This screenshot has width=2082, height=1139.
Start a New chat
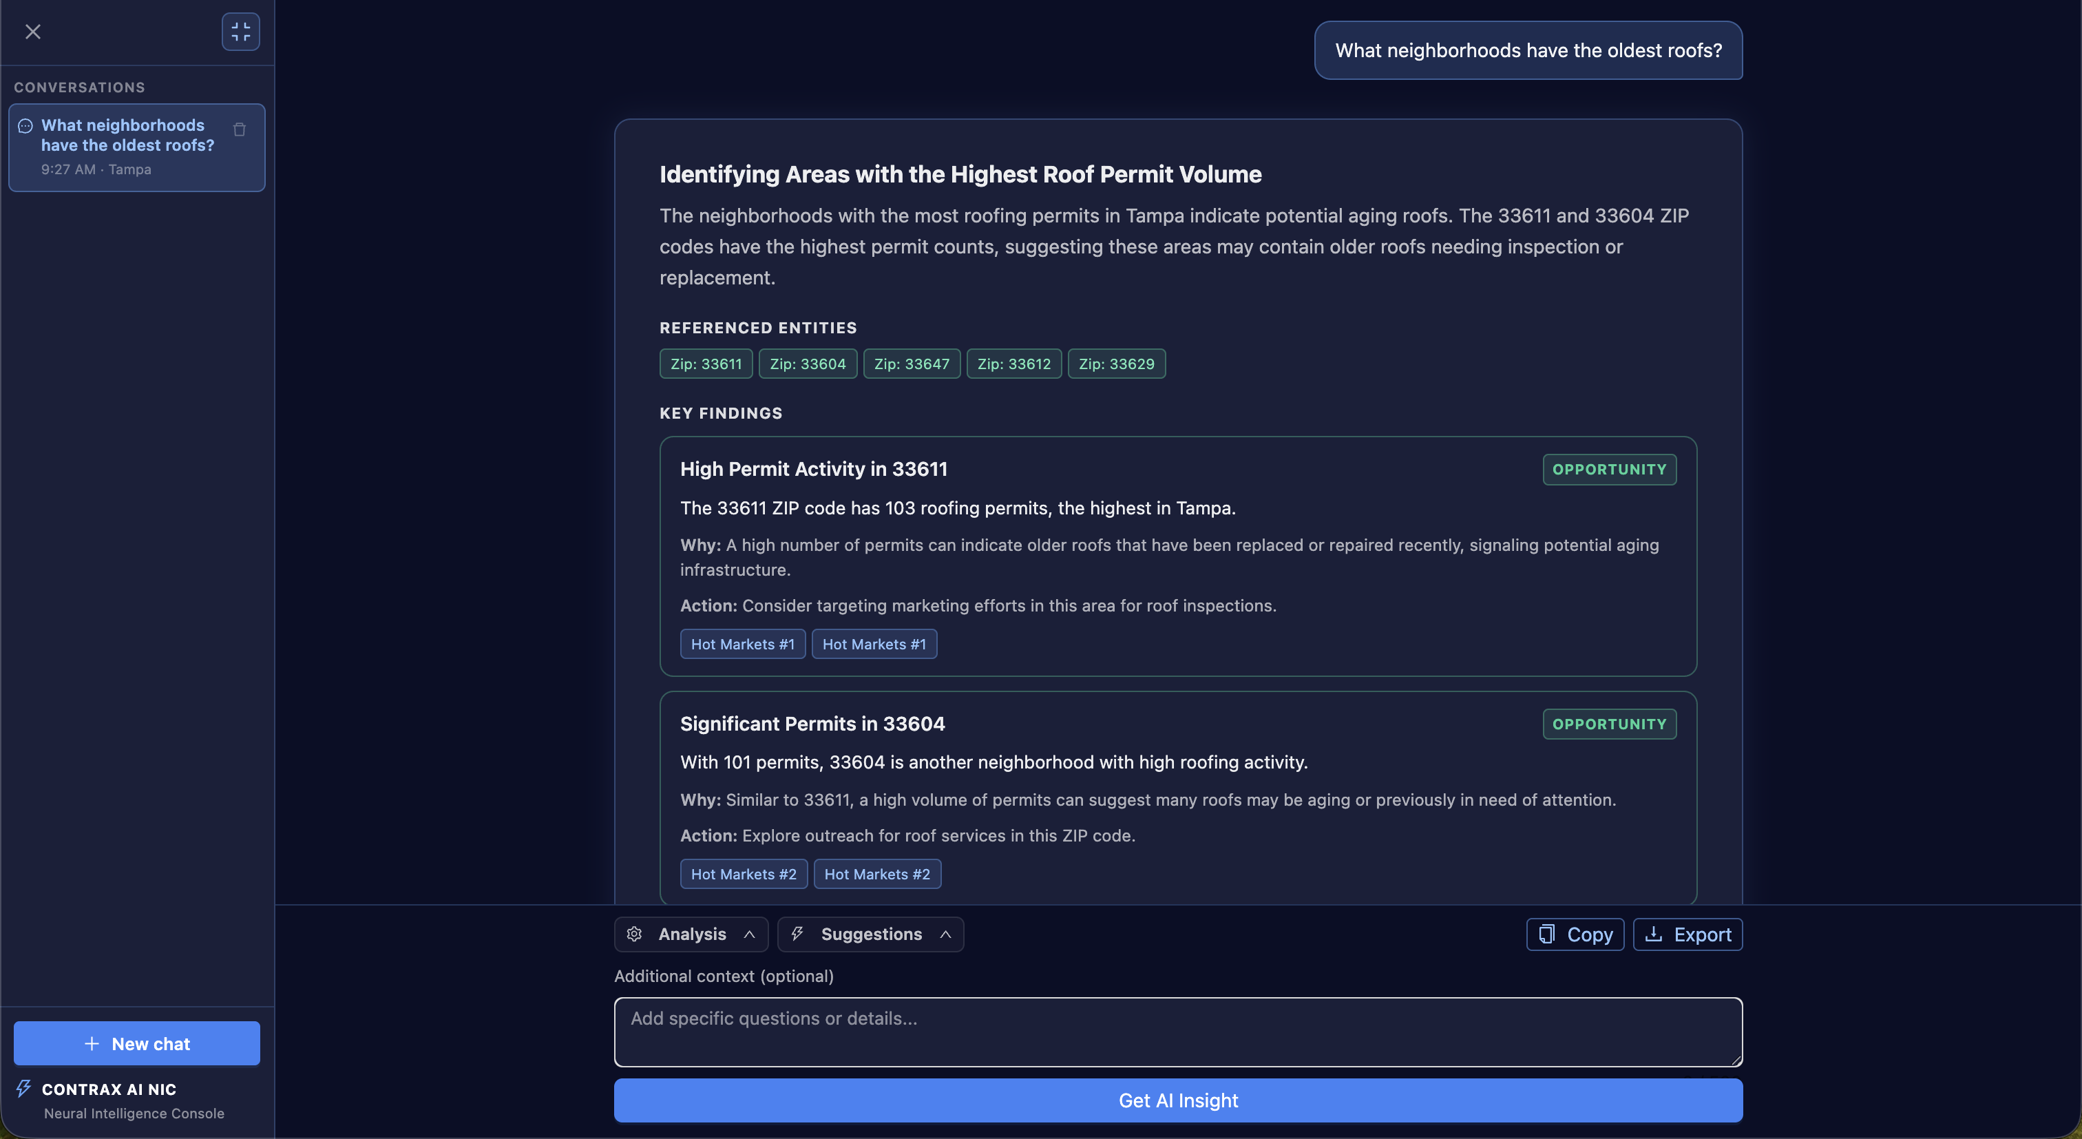(136, 1043)
